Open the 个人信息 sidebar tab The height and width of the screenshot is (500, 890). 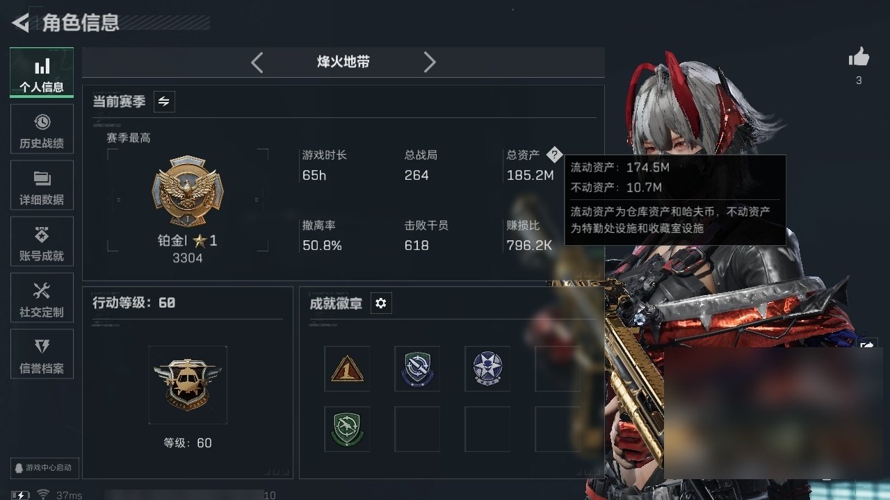[42, 73]
